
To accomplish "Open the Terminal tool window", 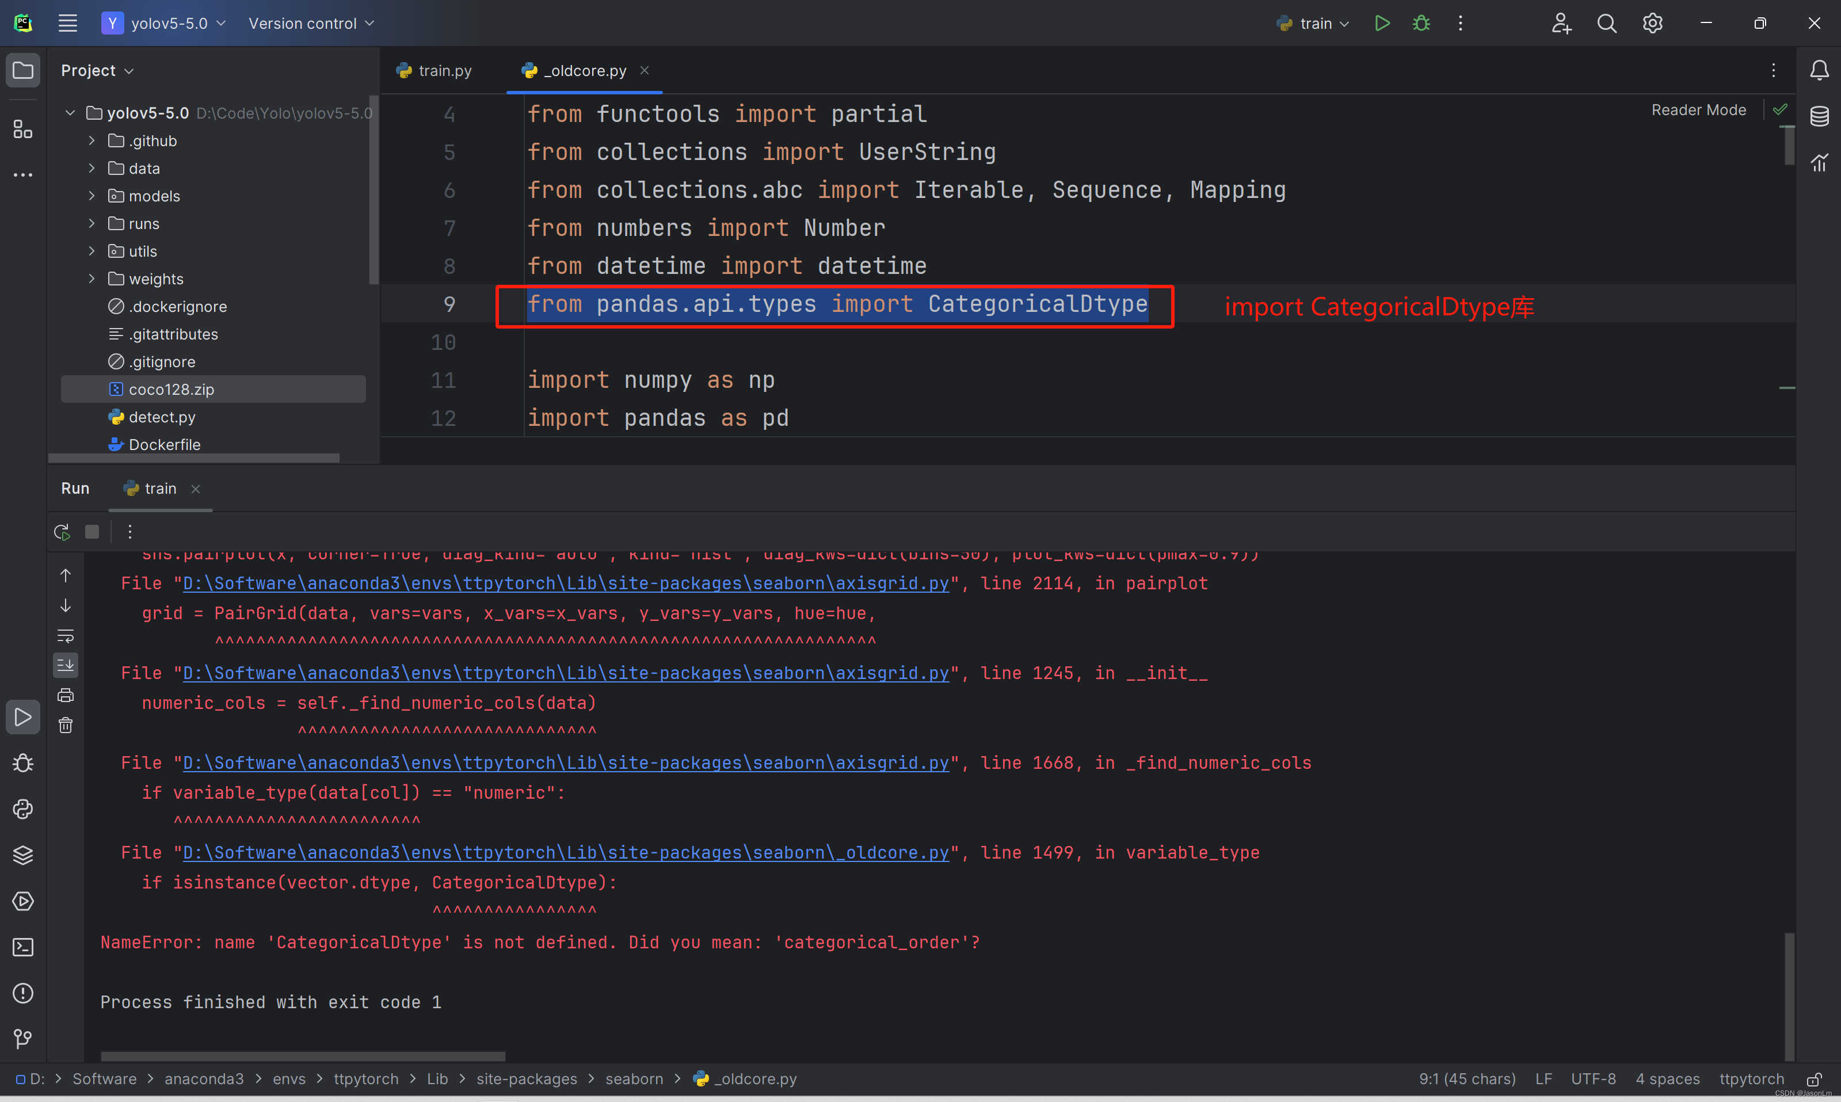I will 23,948.
